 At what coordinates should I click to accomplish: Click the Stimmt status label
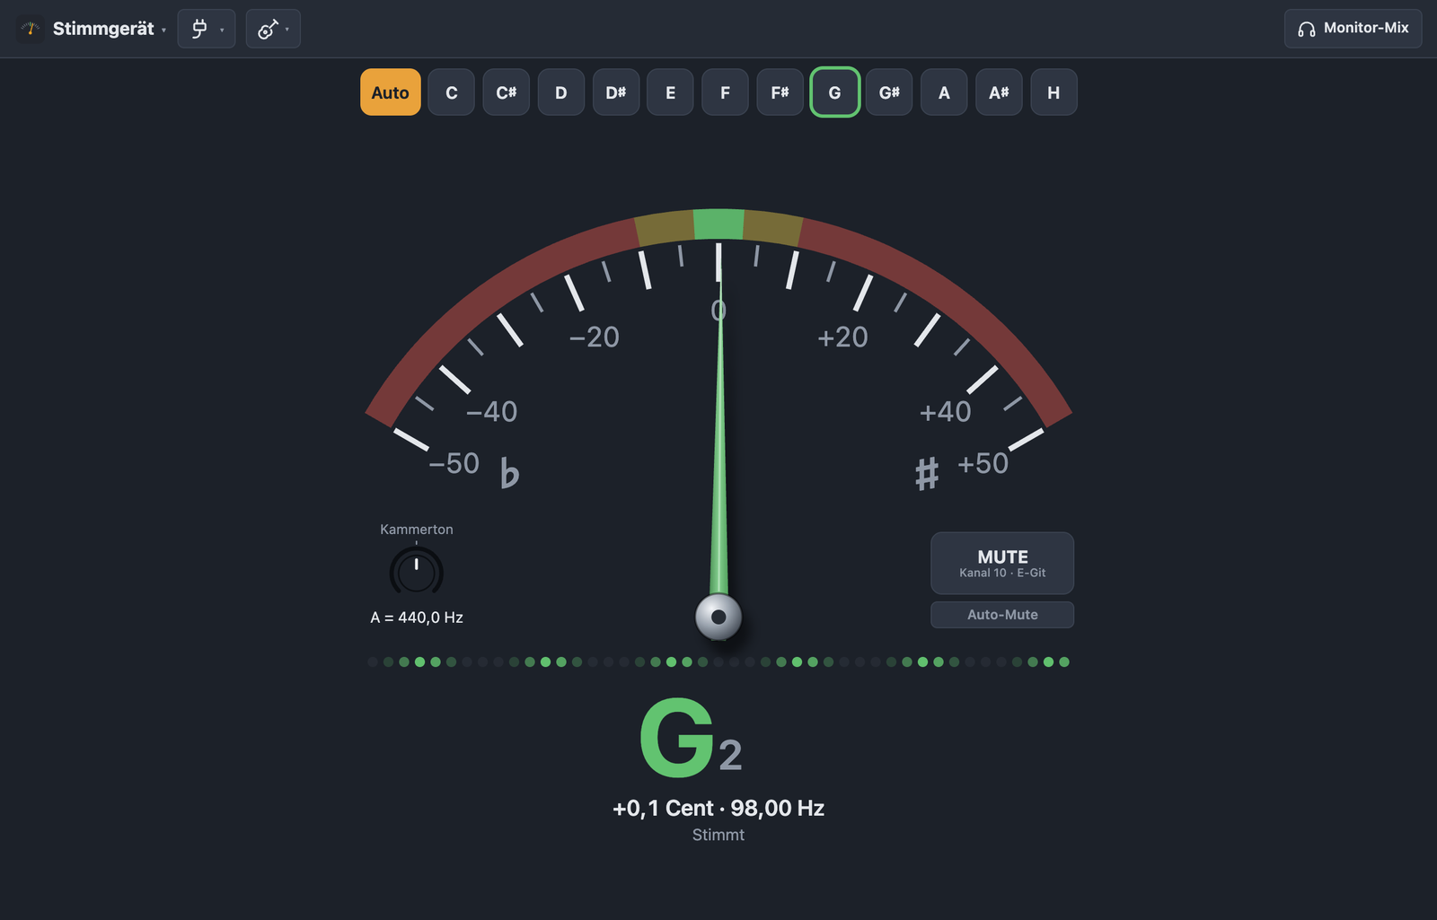pyautogui.click(x=718, y=835)
